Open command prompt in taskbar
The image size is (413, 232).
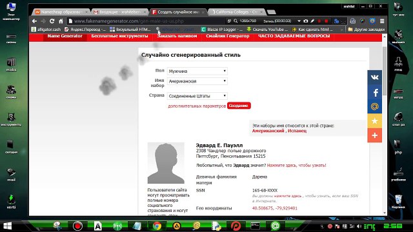click(x=256, y=226)
